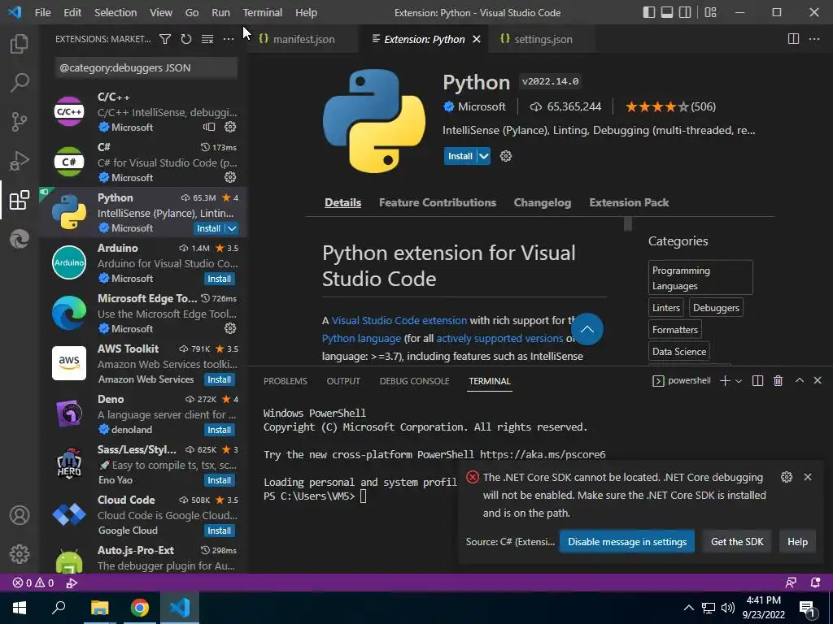Screen dimensions: 833x624
Task: Open notification settings gear icon
Action: [x=787, y=477]
